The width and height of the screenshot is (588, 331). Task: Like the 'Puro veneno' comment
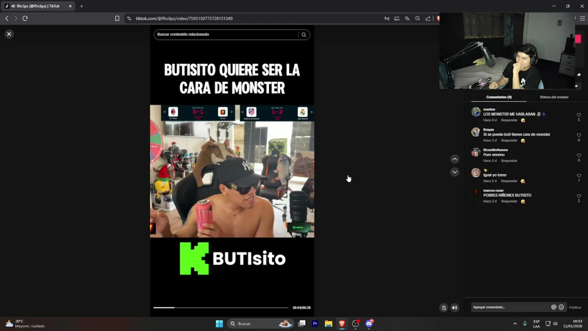pos(579,155)
